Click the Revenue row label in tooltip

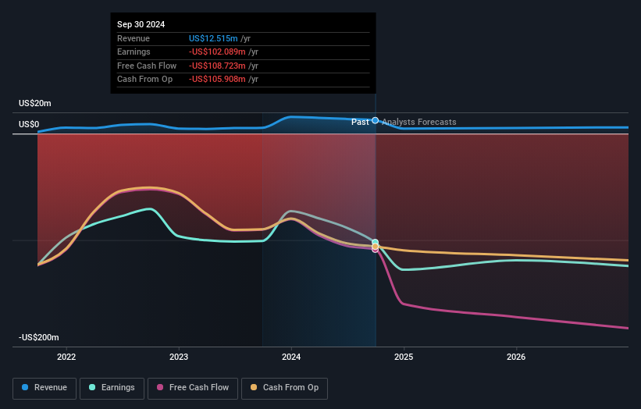[134, 38]
